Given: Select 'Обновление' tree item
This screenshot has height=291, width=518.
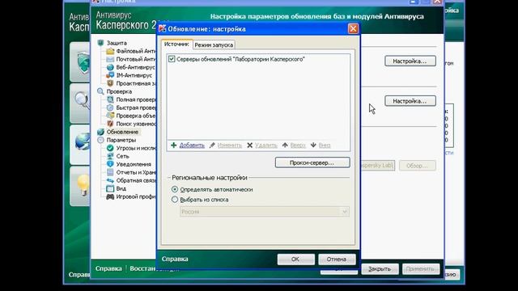Looking at the screenshot, I should pyautogui.click(x=122, y=132).
